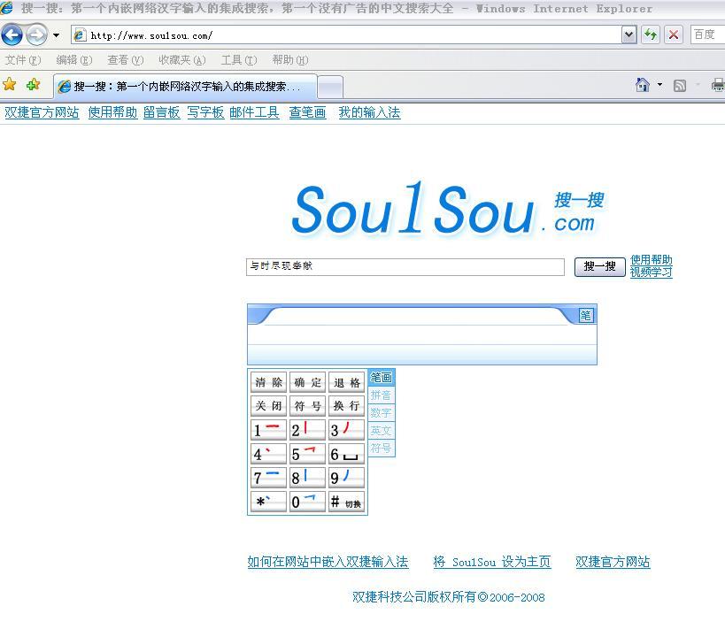Open the 写字板 link
The image size is (725, 629).
205,112
